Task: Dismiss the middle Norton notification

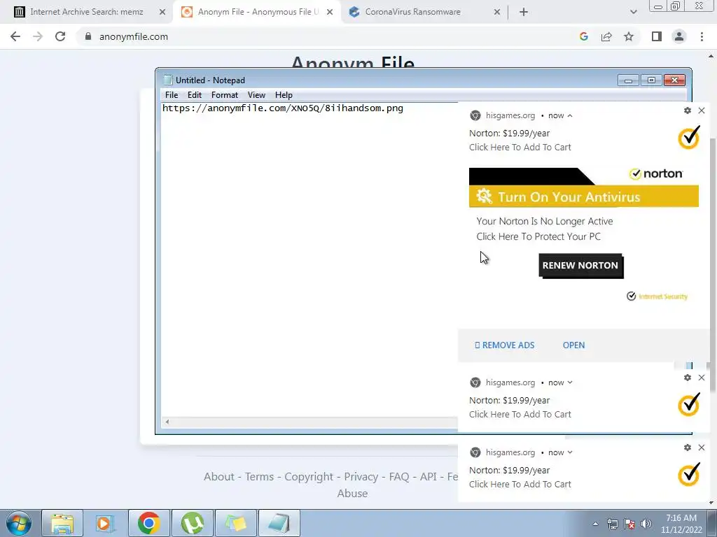Action: click(702, 378)
